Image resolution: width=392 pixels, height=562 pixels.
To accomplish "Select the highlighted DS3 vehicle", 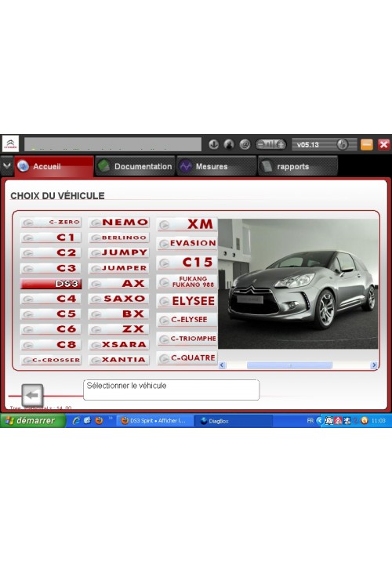I will pos(51,284).
